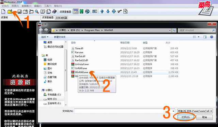Click the edit mode icon after RC
Viewport: 218px width, 127px height.
[x=95, y=12]
